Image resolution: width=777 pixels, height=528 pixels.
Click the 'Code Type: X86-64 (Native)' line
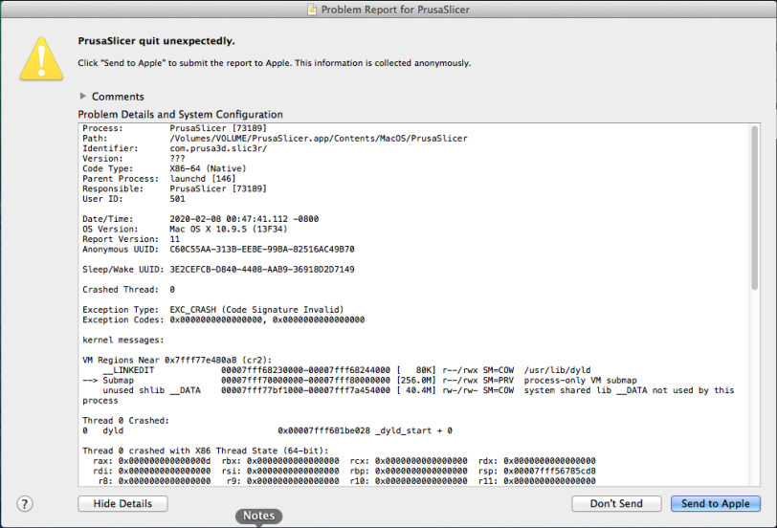(164, 168)
